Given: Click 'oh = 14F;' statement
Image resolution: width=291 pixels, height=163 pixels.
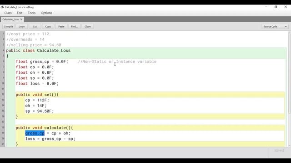Looking at the screenshot, I should tap(36, 105).
